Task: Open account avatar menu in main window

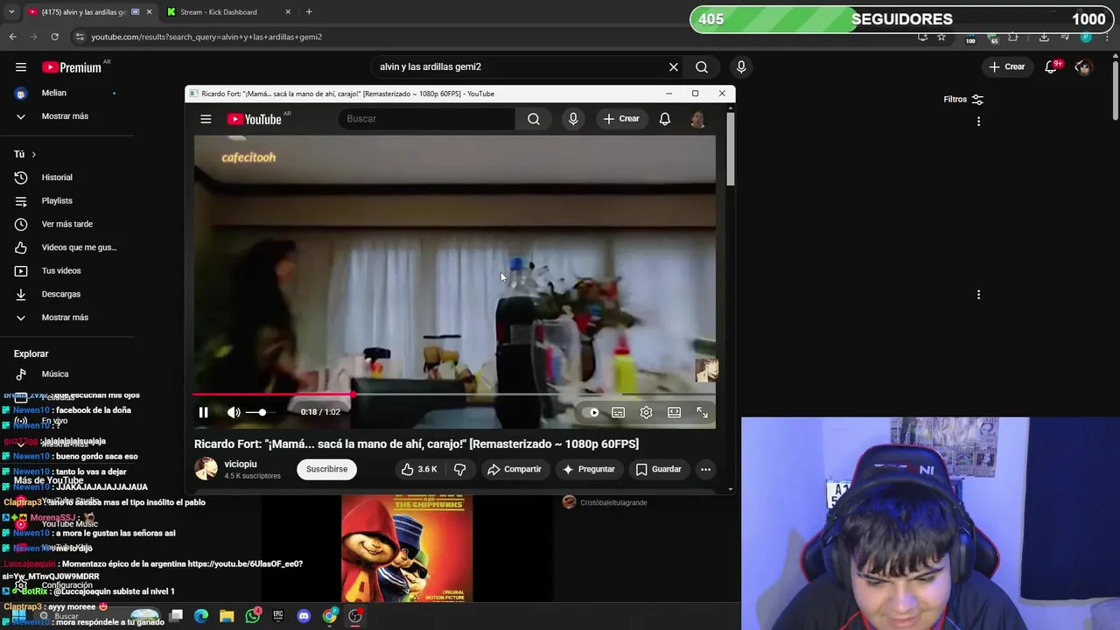Action: (x=1083, y=67)
